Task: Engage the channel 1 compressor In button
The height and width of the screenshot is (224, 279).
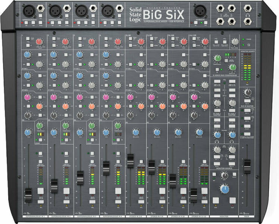Action: tap(40, 140)
